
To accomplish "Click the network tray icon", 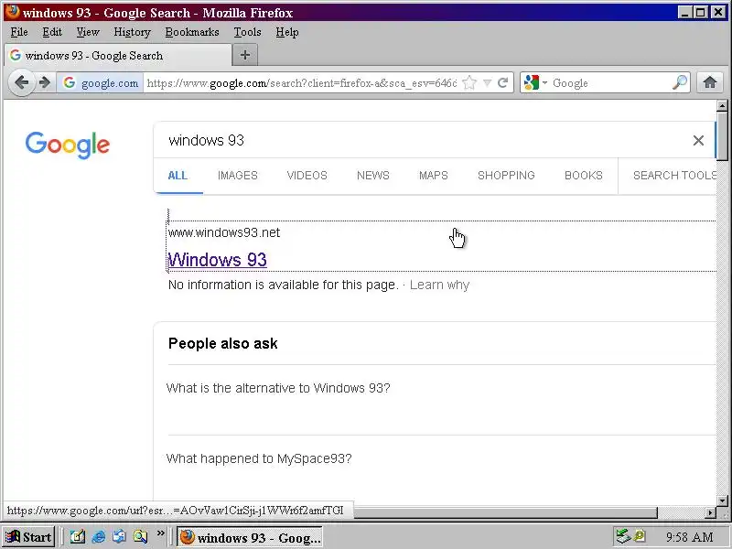I will click(x=623, y=536).
